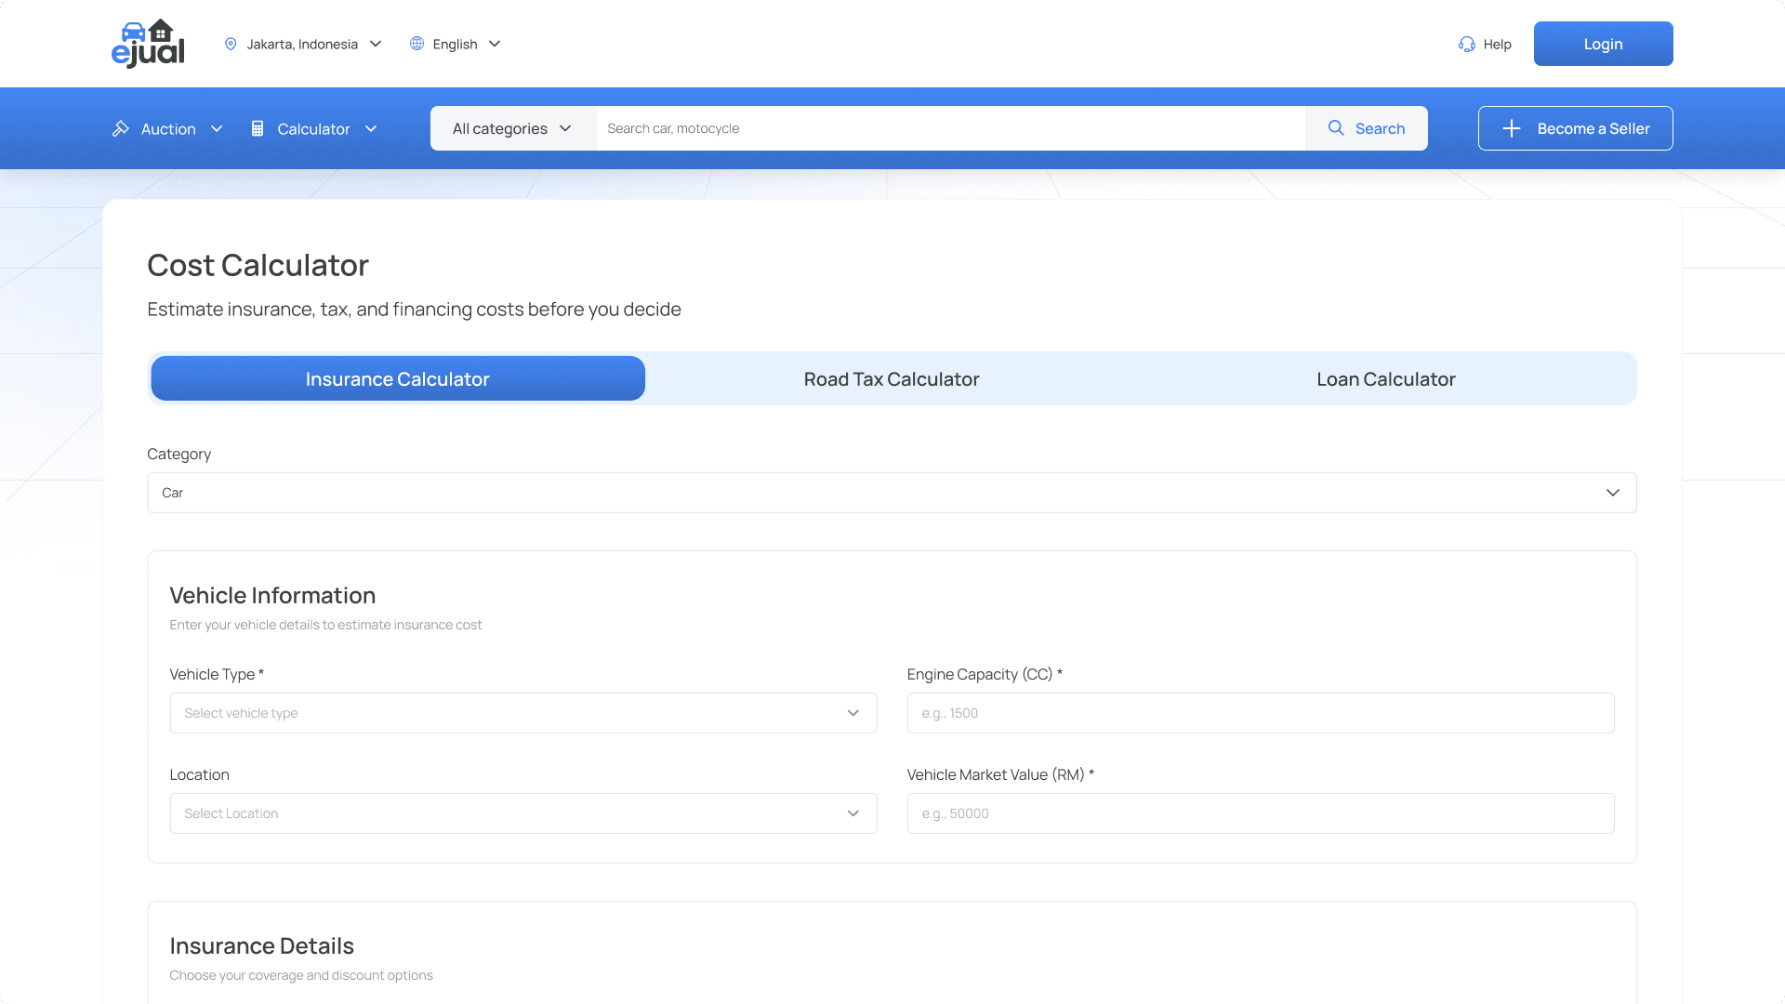Click the Auction gavel icon

coord(121,128)
